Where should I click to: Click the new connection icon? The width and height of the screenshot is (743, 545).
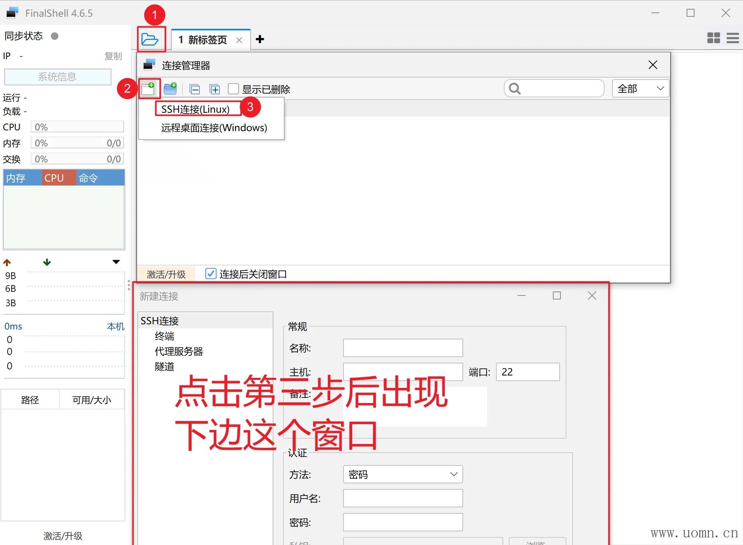pyautogui.click(x=149, y=89)
